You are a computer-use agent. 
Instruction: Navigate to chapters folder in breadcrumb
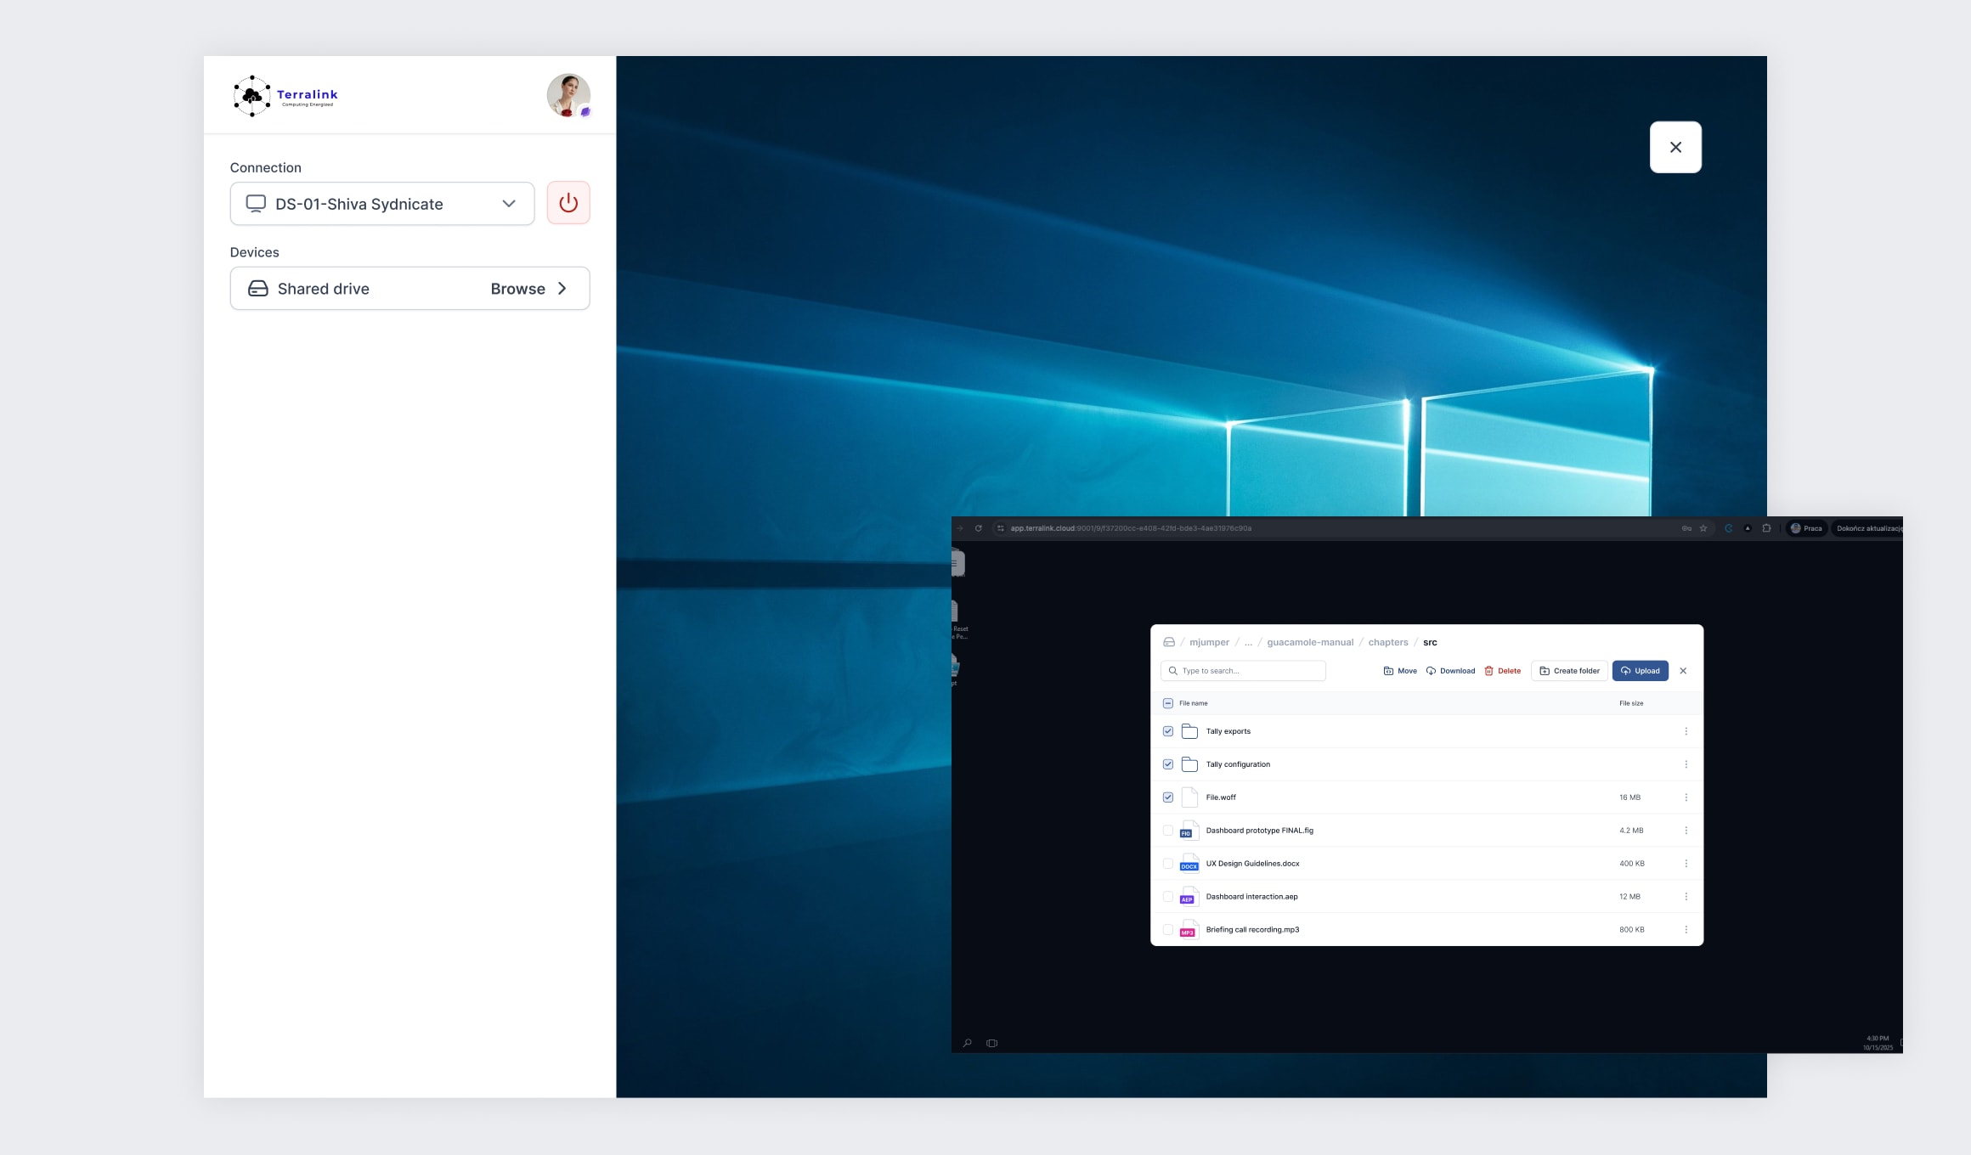(x=1388, y=643)
